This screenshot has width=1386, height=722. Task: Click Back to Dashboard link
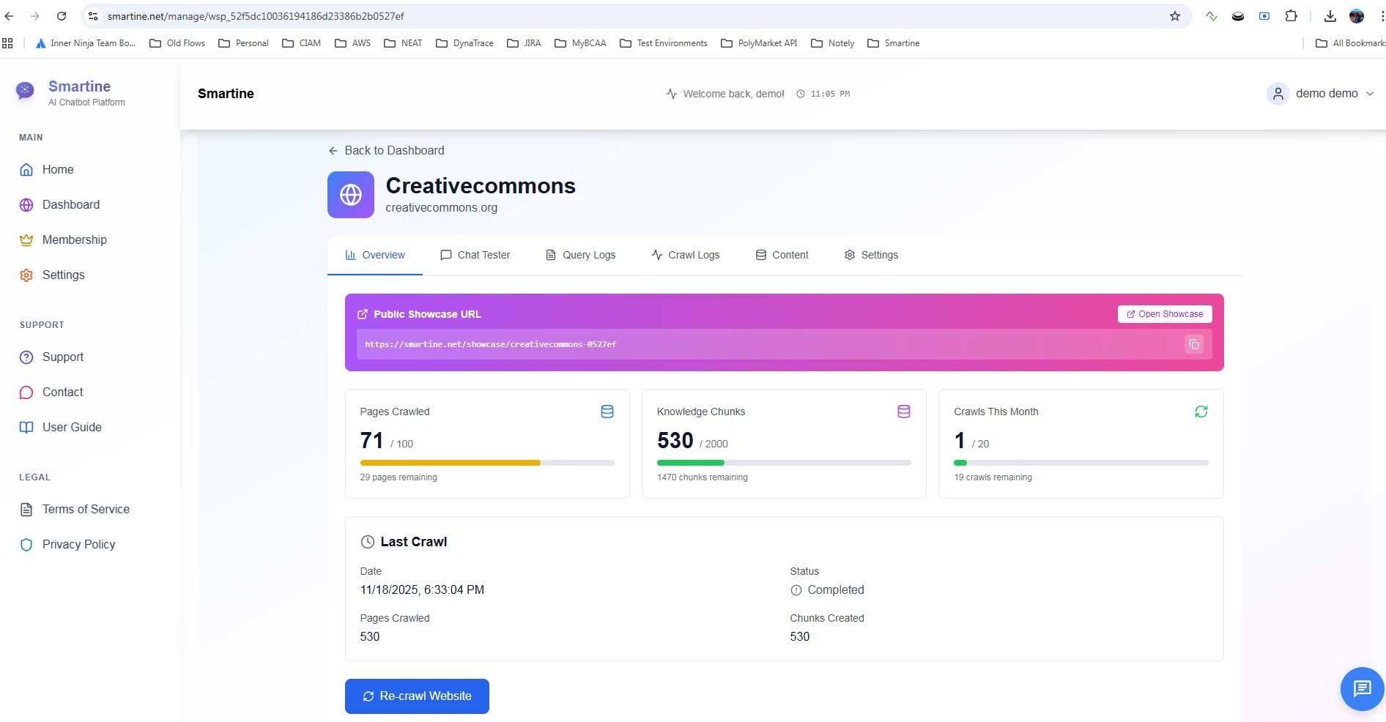[386, 150]
